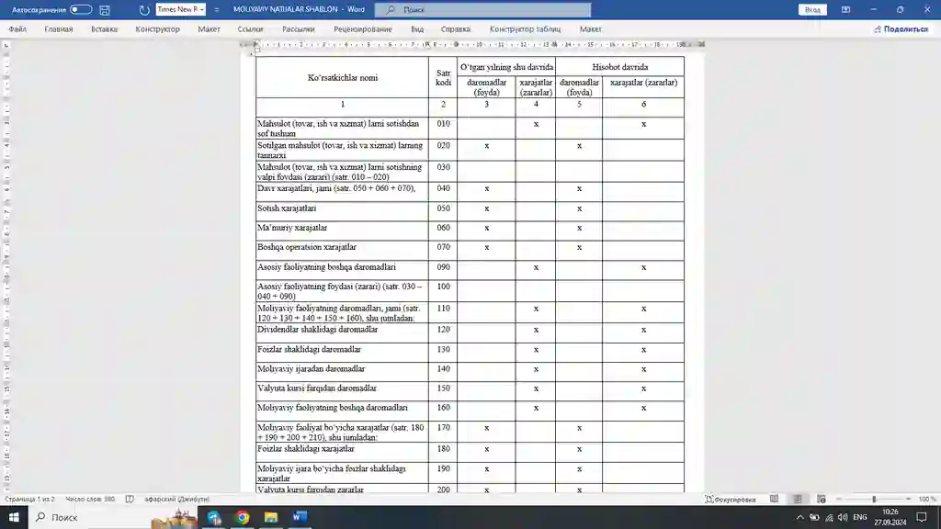
Task: Open the Конструктор таблиц tab
Action: [x=525, y=28]
